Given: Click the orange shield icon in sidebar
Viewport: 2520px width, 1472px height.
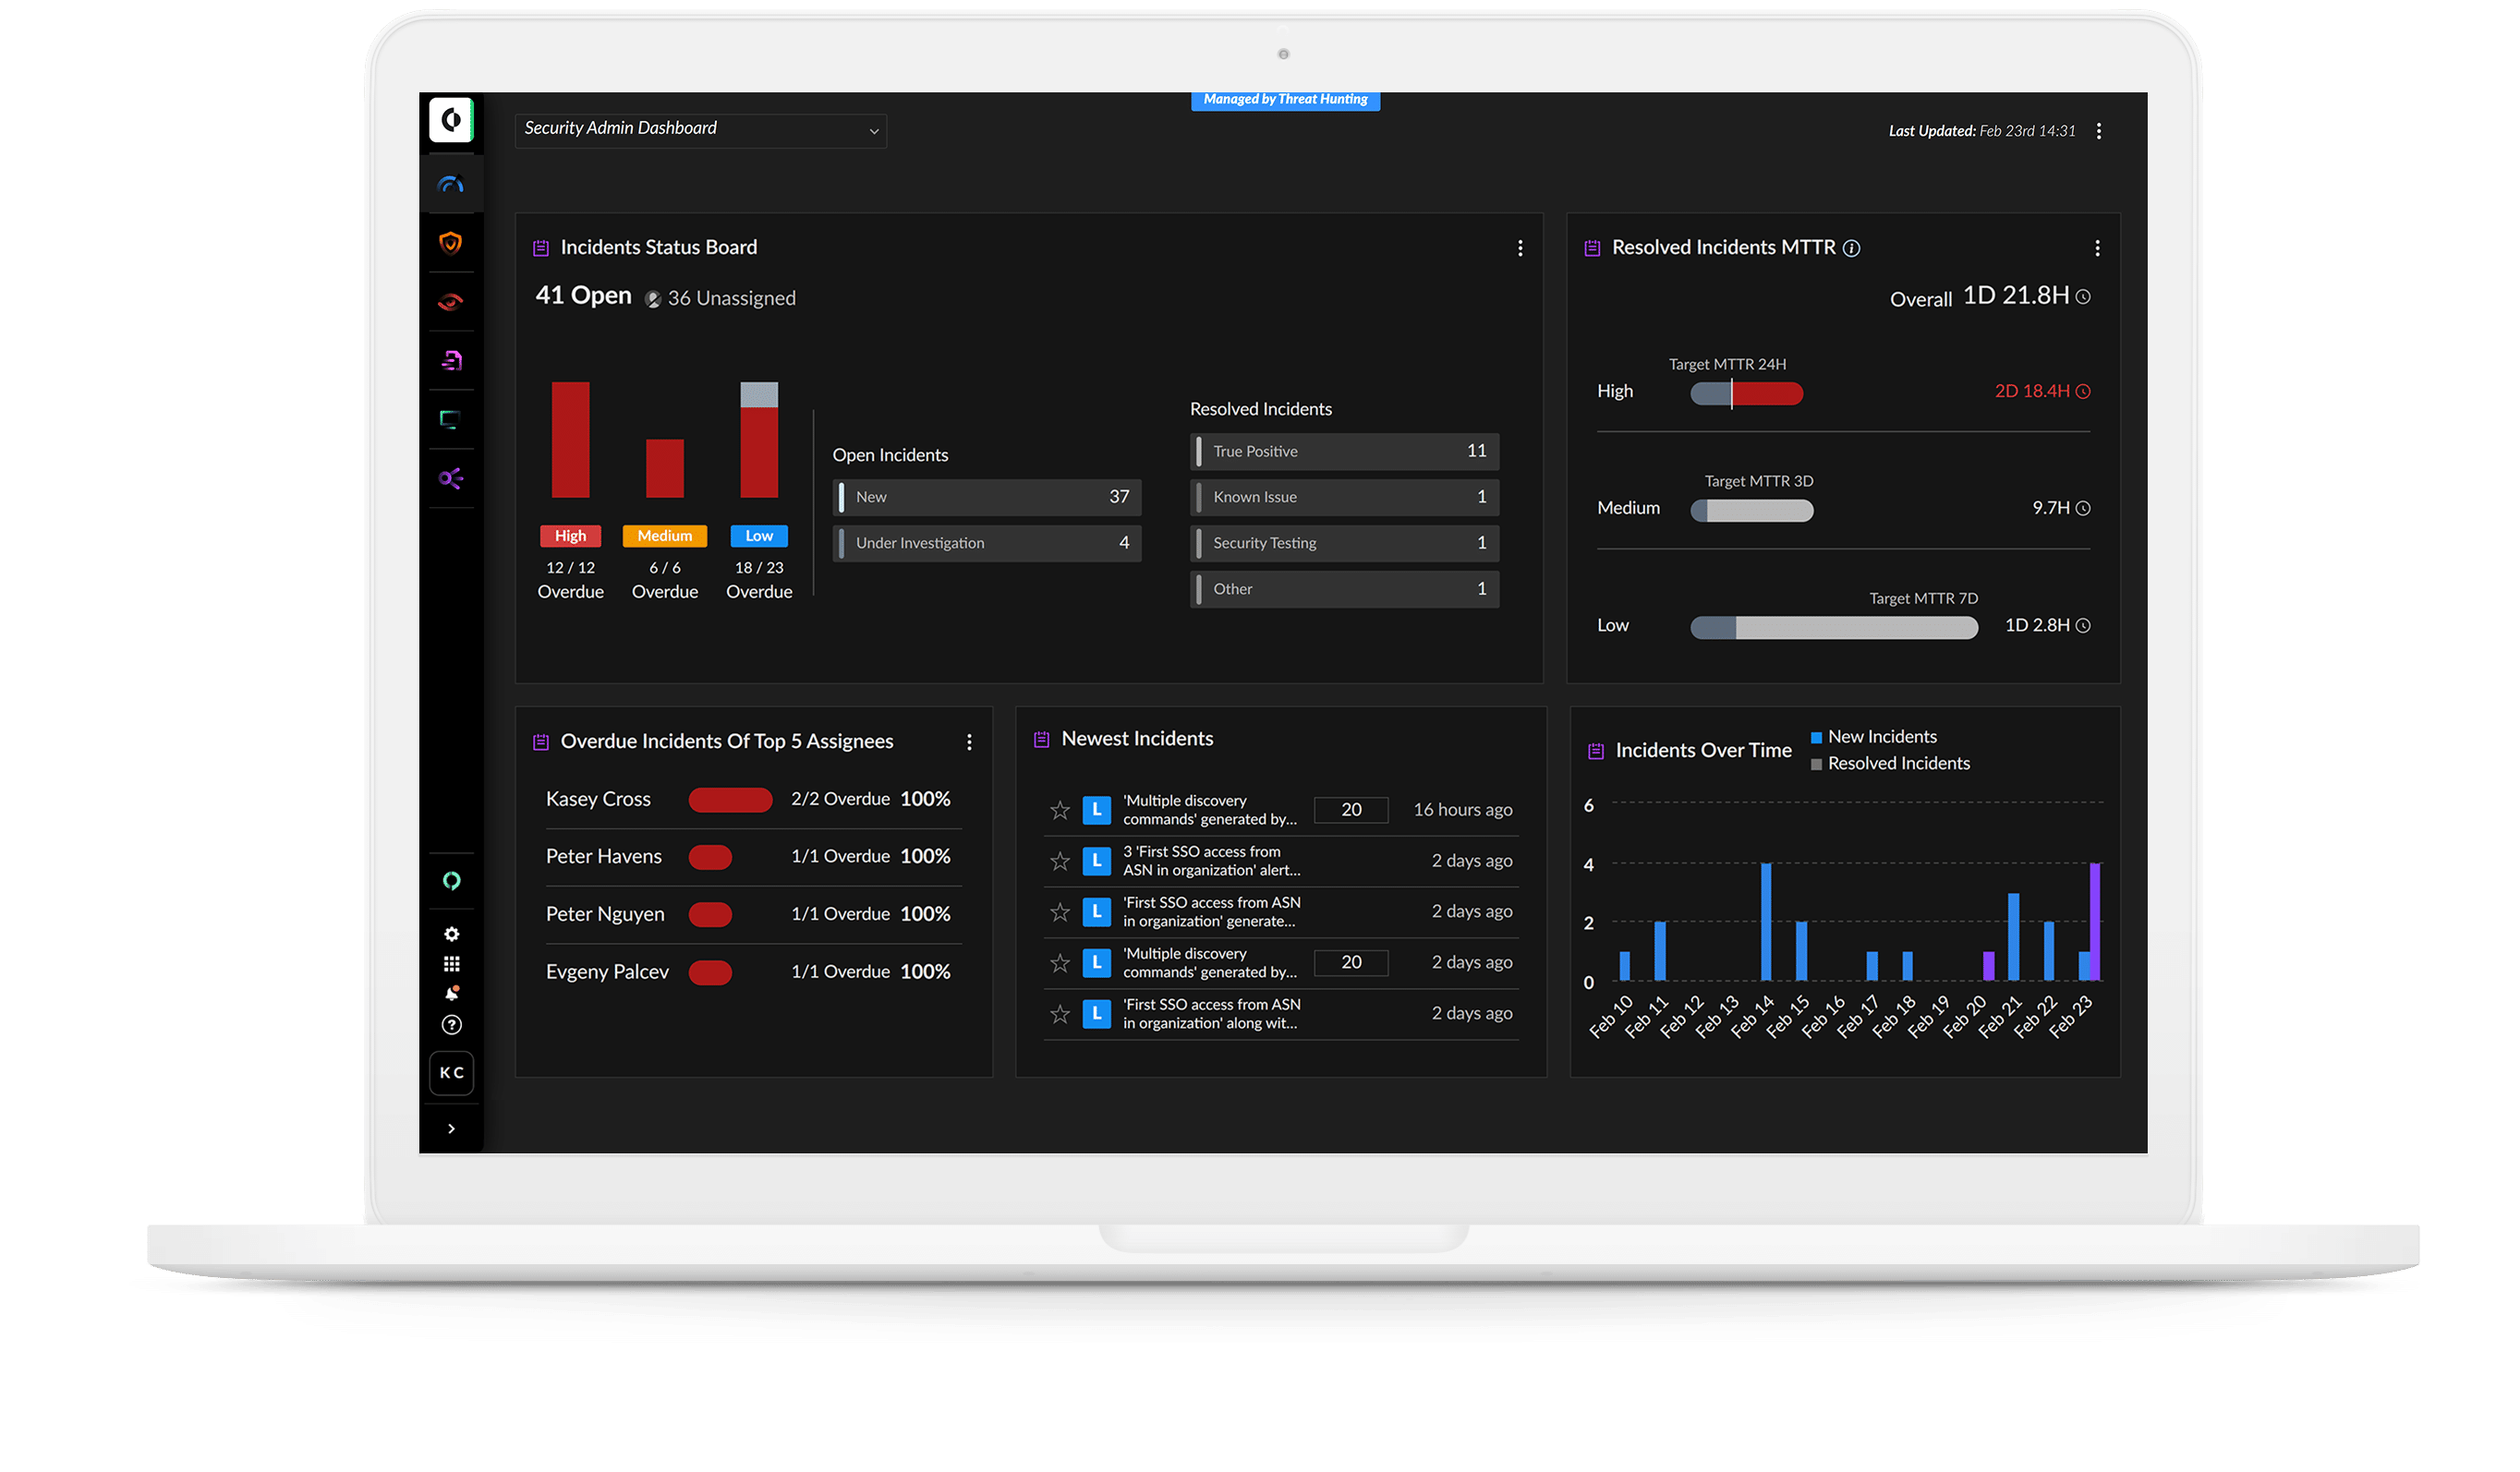Looking at the screenshot, I should [x=451, y=243].
